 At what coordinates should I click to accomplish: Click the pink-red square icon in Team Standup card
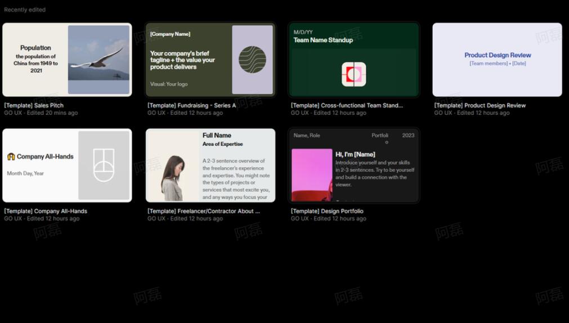(x=353, y=74)
